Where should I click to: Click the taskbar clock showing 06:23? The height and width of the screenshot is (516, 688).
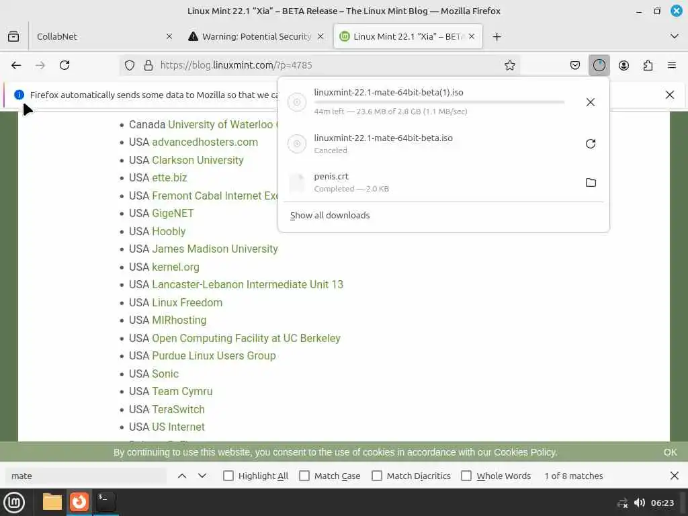tap(662, 503)
